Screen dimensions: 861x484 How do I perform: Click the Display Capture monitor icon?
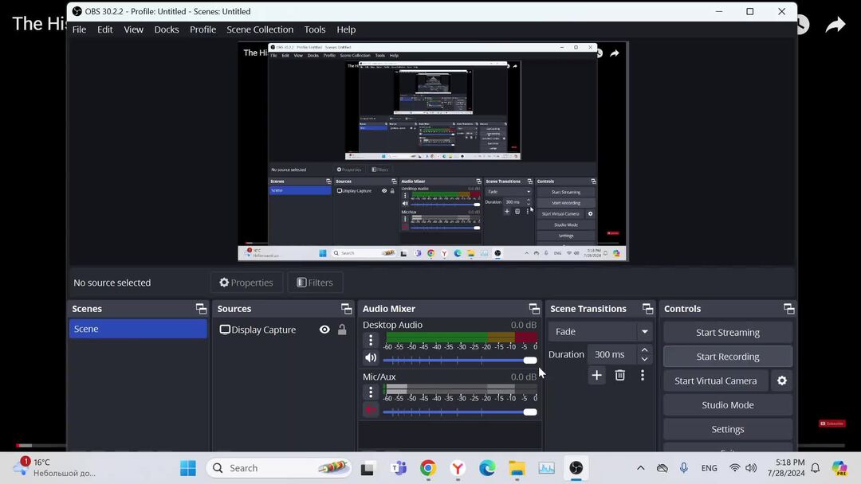point(225,330)
